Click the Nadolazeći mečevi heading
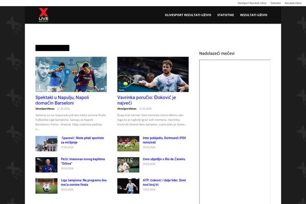Viewport: 306px width, 204px height. pos(217,53)
